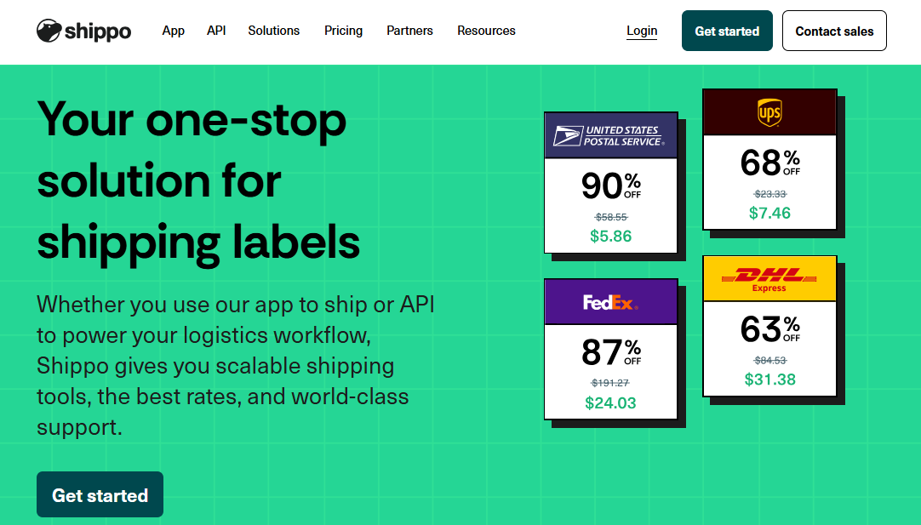Click the United States Postal Service logo

click(x=609, y=135)
